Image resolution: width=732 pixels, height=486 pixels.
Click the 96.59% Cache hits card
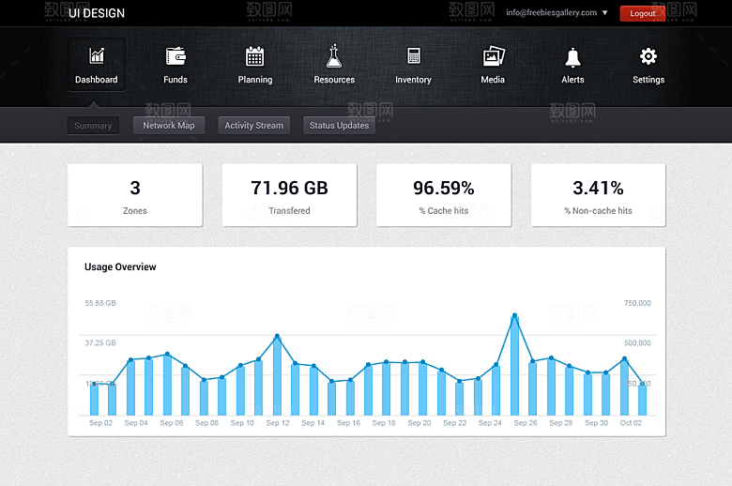[x=444, y=195]
